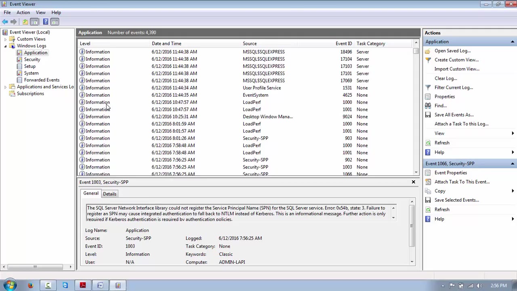
Task: Click the Find binoculars icon
Action: pyautogui.click(x=428, y=105)
